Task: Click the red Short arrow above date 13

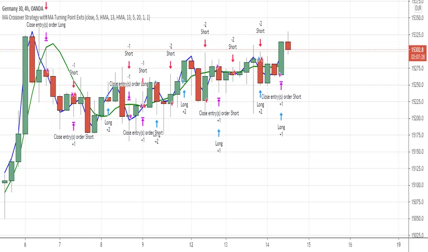Action: (233, 58)
